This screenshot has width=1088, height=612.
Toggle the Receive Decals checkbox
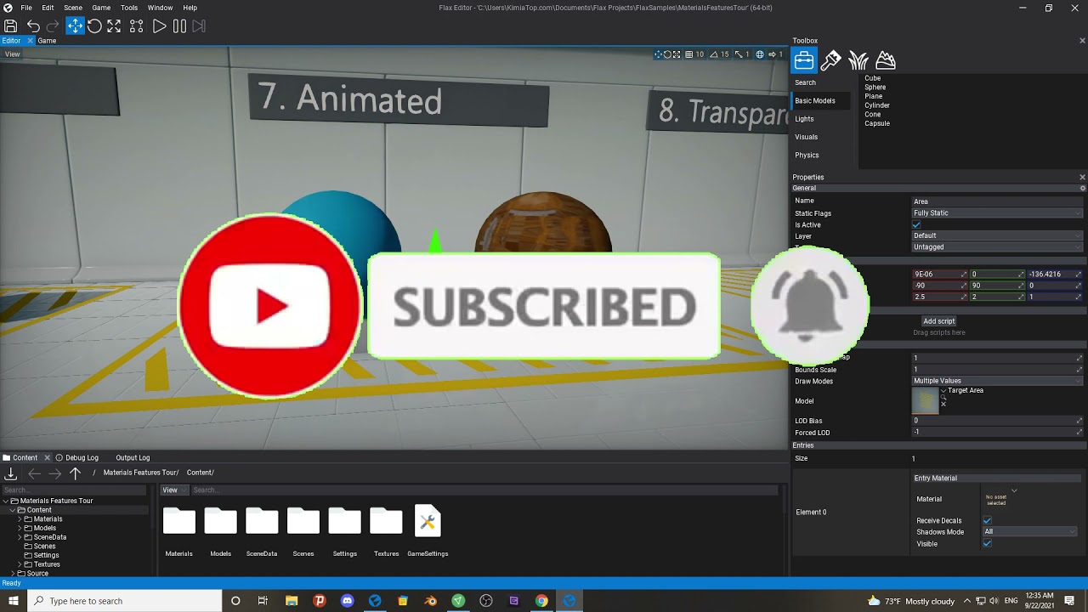pos(987,520)
